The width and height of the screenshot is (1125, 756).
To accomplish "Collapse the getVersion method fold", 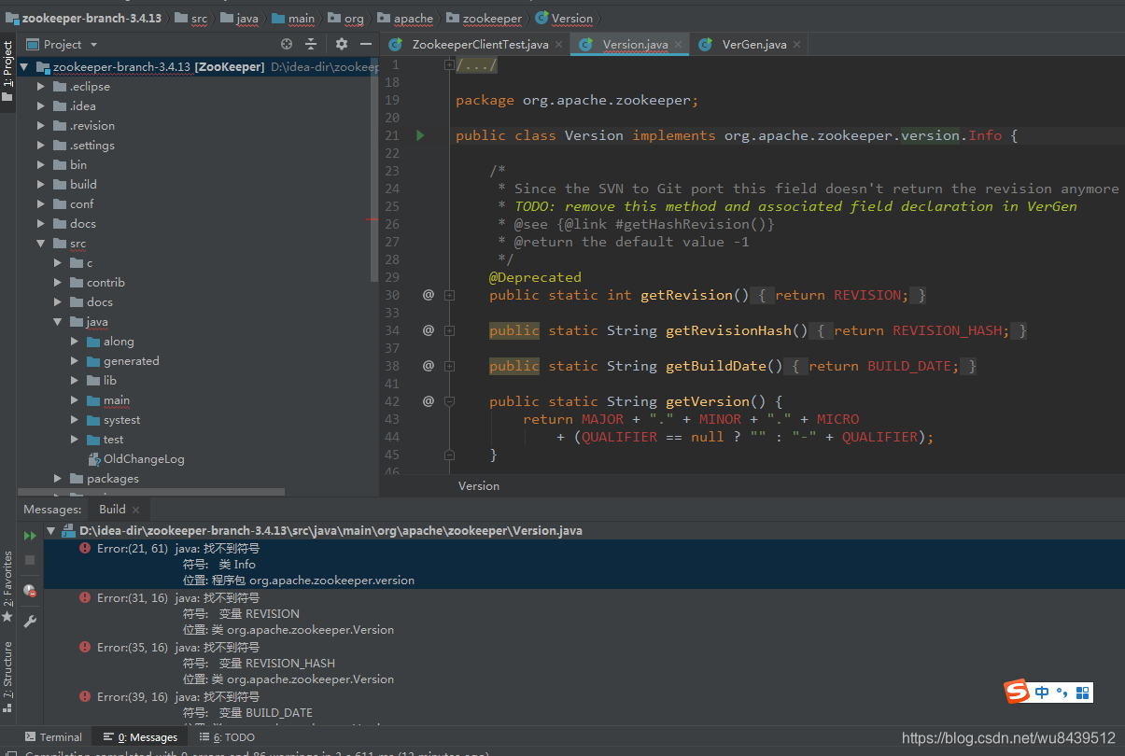I will tap(449, 401).
